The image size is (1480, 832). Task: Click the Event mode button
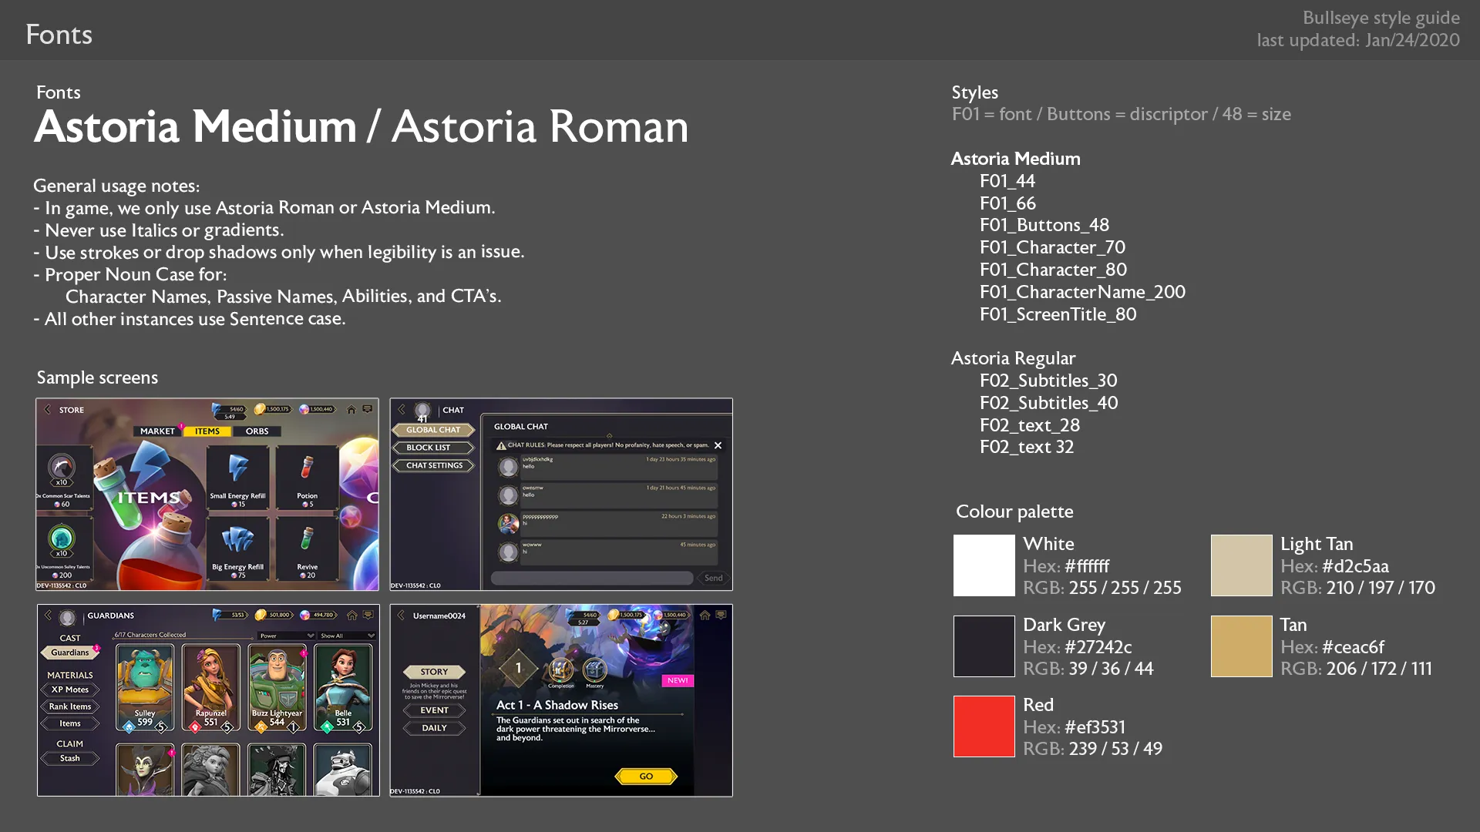click(434, 710)
